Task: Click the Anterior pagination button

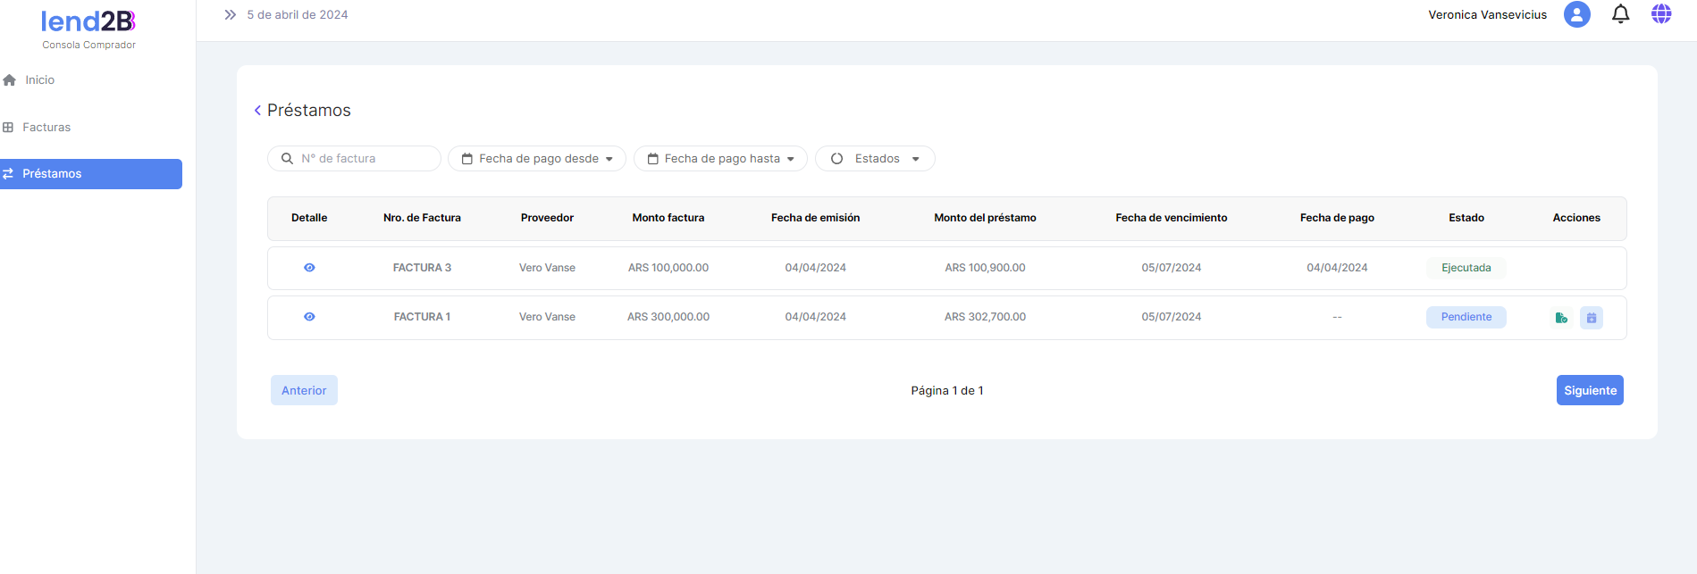Action: click(304, 390)
